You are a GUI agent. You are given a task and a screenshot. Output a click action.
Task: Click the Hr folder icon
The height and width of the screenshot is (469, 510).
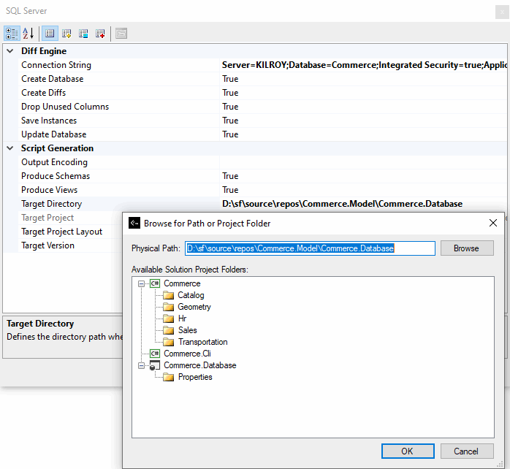[x=169, y=319]
